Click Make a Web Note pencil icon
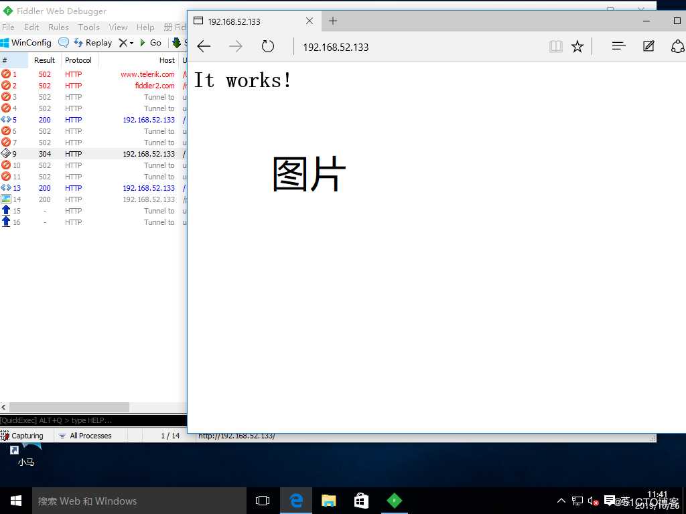686x514 pixels. coord(648,46)
